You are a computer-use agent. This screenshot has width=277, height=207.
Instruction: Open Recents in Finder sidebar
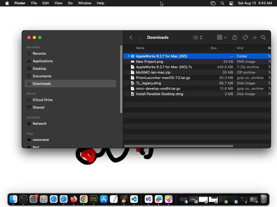71,54
